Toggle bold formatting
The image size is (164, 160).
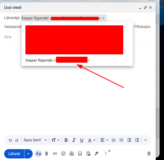(x=66, y=140)
